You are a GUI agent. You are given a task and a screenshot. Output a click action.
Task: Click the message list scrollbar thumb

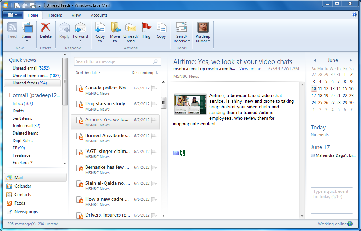coord(163,103)
